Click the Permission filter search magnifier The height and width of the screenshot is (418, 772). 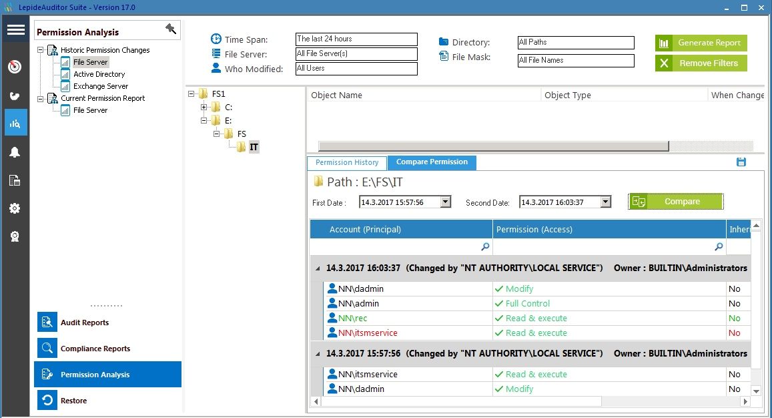[719, 246]
